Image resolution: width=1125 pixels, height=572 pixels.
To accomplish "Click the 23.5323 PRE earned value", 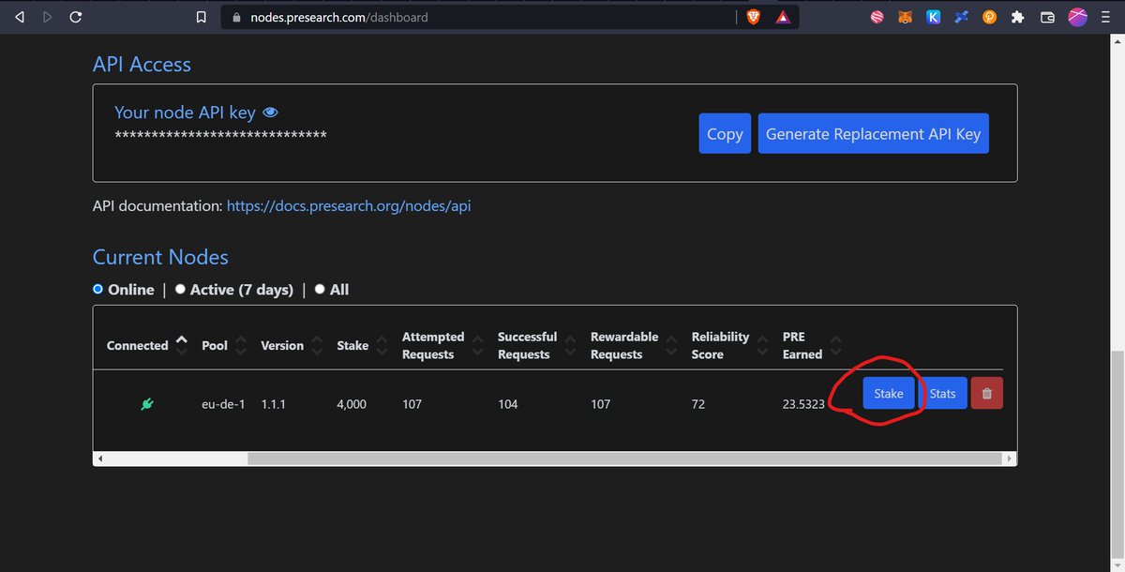I will [x=803, y=404].
